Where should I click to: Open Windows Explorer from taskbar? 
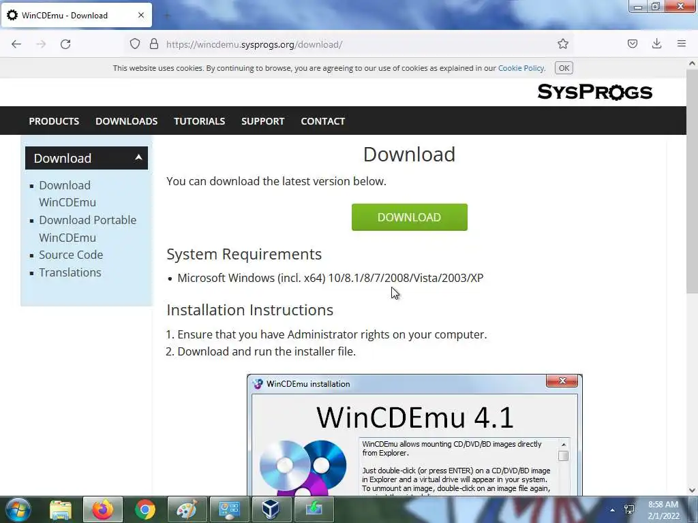tap(61, 509)
